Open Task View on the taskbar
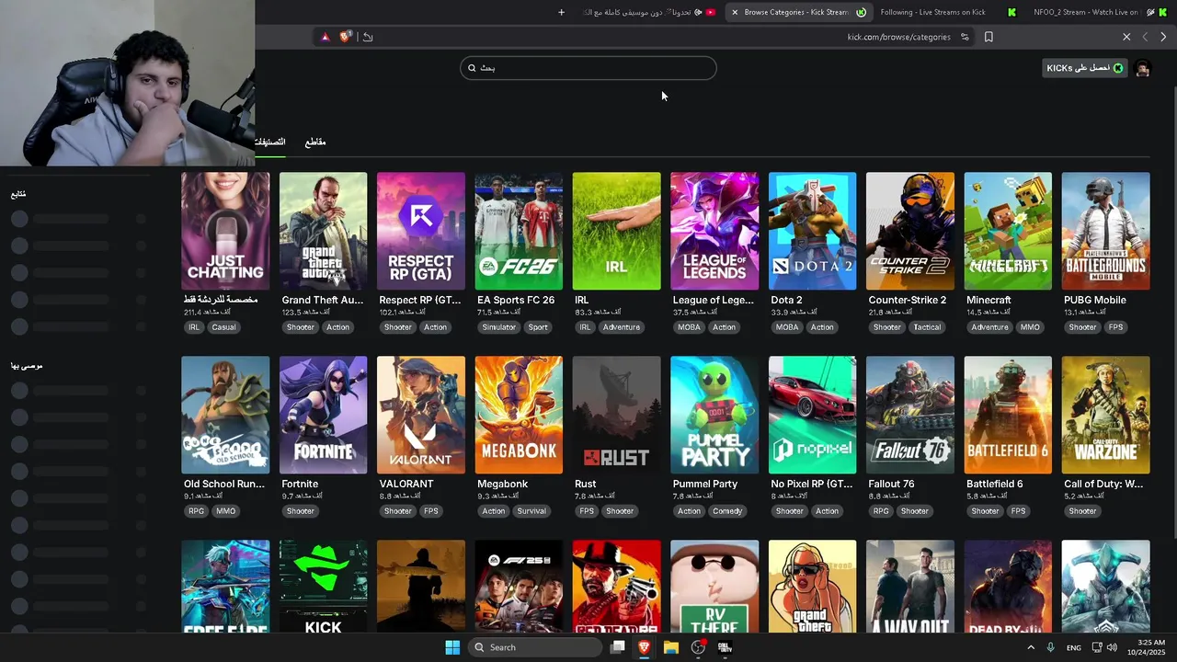1177x662 pixels. [x=618, y=647]
